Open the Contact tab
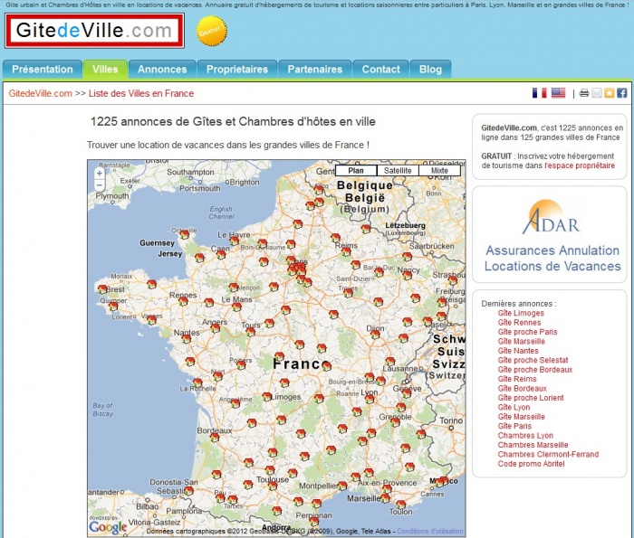634x538 pixels. click(x=381, y=70)
